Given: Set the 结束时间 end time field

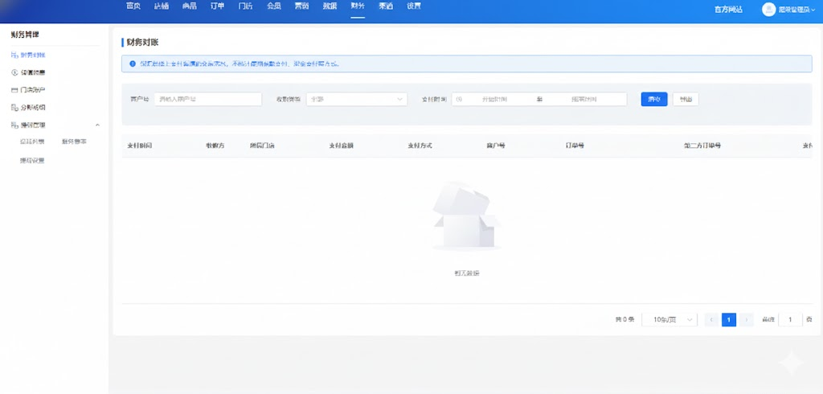Looking at the screenshot, I should pyautogui.click(x=584, y=99).
